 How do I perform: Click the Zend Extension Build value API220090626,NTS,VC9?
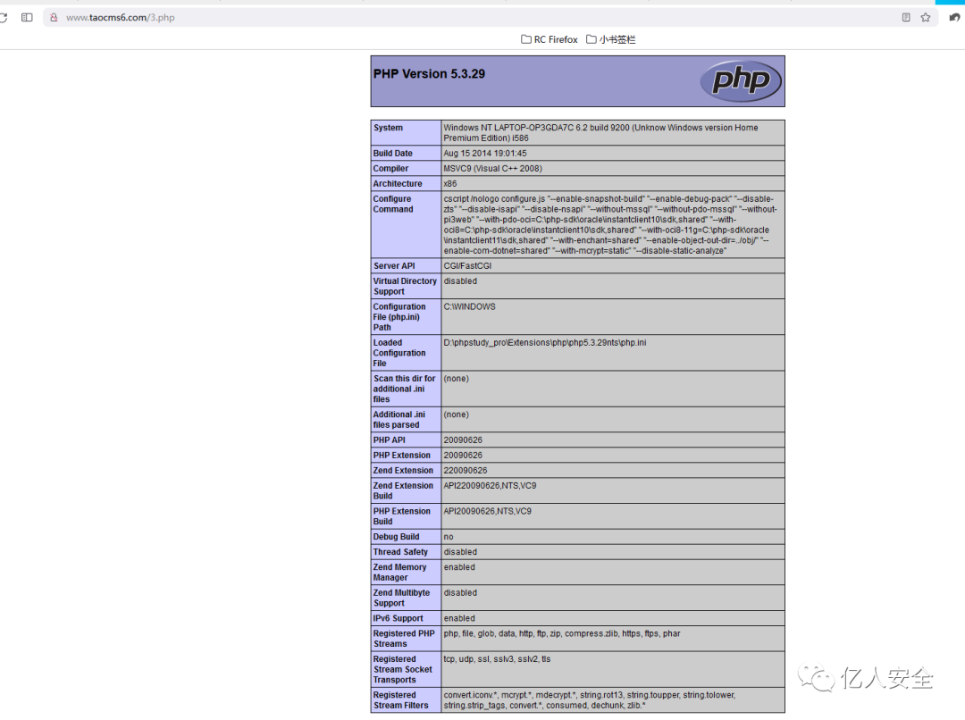490,486
